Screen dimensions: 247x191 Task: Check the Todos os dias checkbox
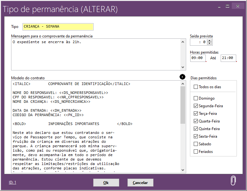pos(196,87)
